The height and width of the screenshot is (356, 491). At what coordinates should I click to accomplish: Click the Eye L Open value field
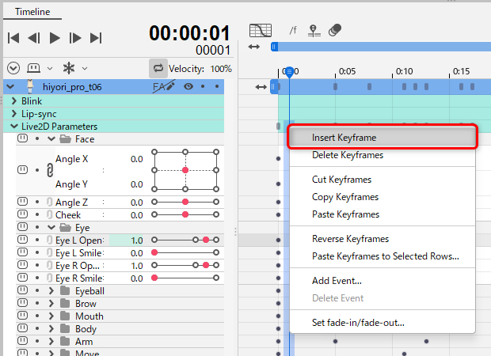[x=136, y=240]
